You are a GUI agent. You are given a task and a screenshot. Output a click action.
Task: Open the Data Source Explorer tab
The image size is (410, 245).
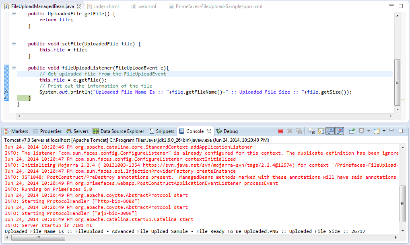click(x=122, y=131)
